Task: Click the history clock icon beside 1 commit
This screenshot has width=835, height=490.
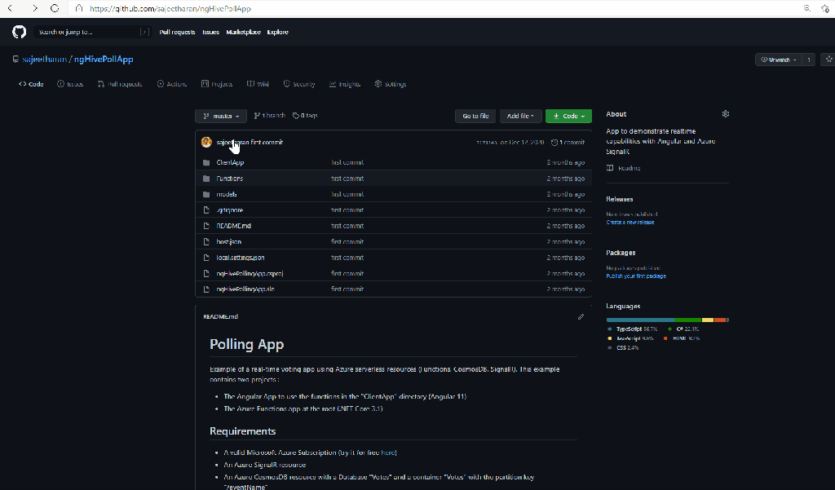Action: 554,143
